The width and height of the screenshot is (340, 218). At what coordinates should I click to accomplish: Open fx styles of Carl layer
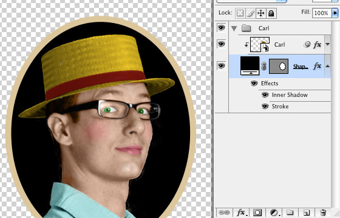tap(317, 45)
